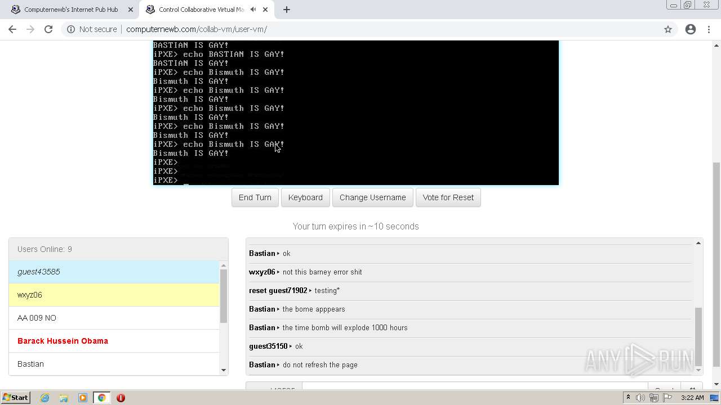Click the chat message input field
The image size is (721, 405).
click(474, 386)
